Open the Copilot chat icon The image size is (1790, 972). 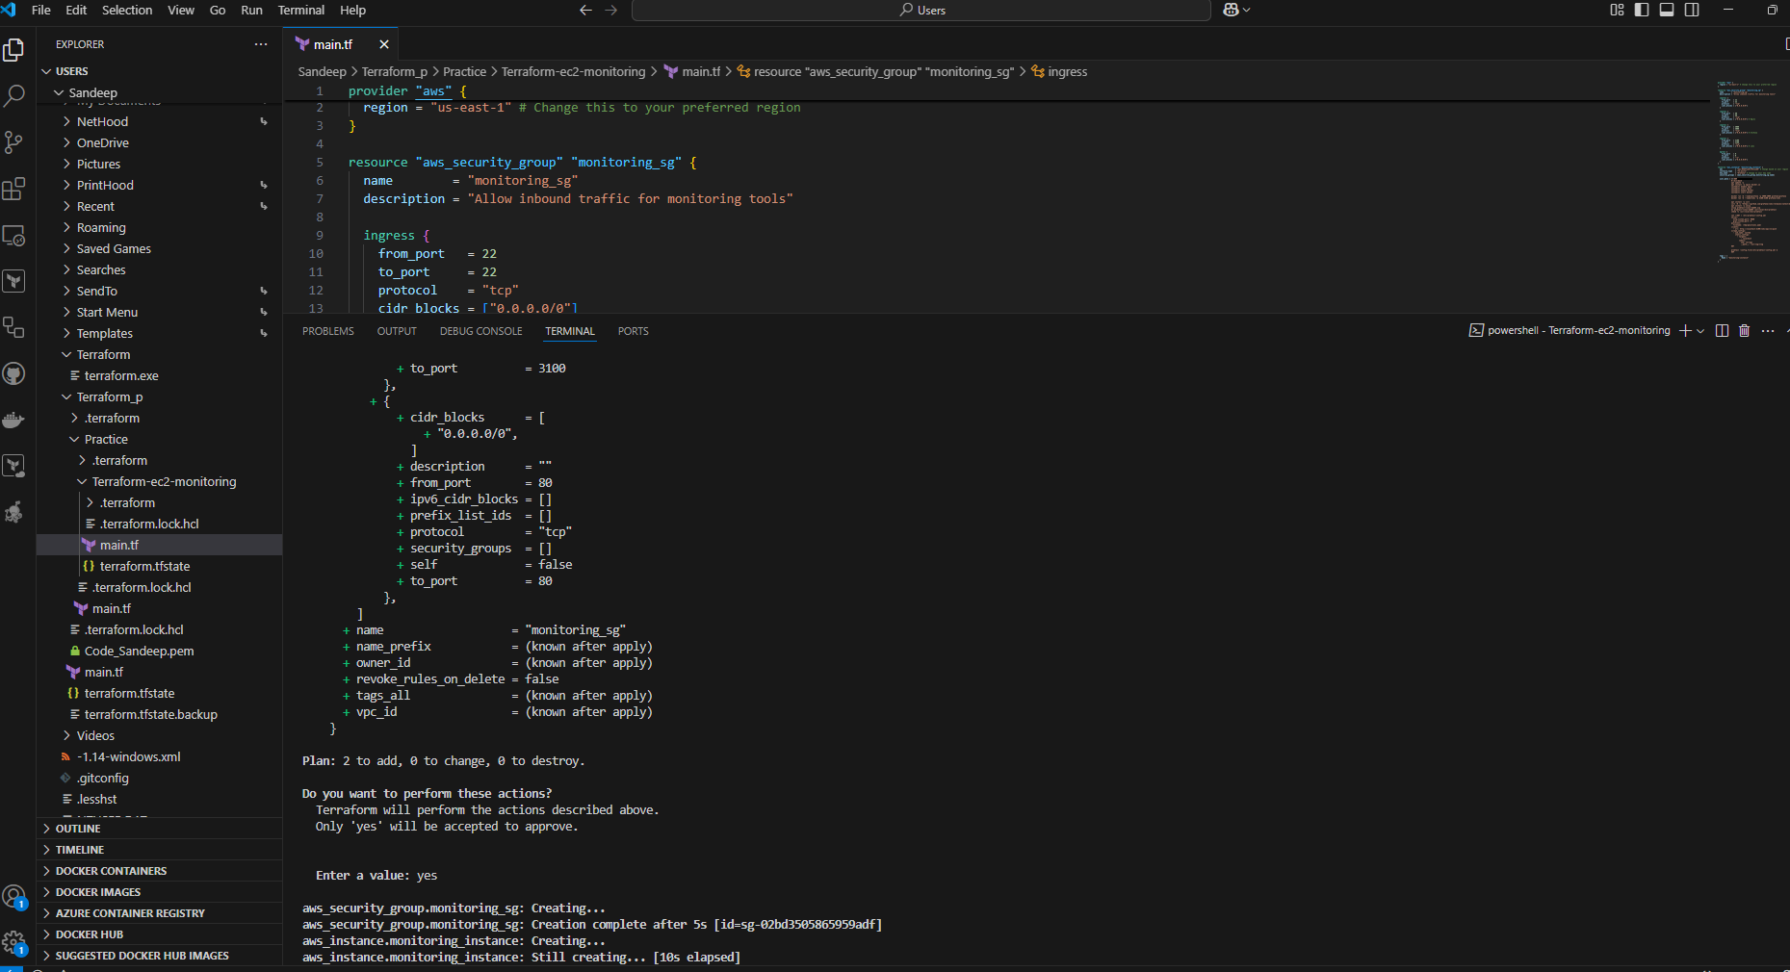[x=1232, y=10]
